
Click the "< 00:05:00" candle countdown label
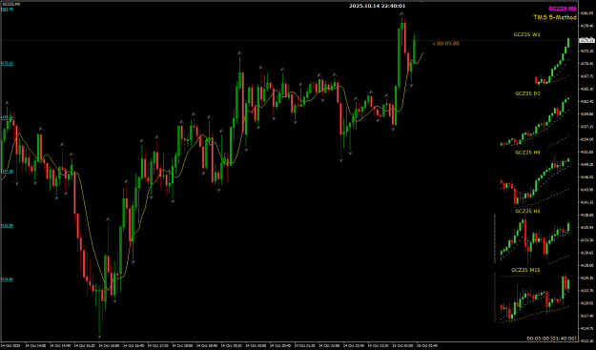click(445, 44)
